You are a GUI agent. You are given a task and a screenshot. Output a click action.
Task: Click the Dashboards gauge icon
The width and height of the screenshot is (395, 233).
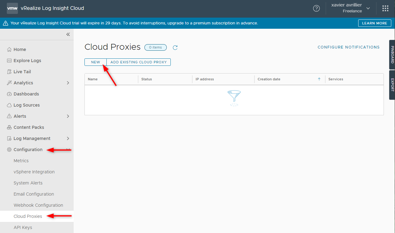(9, 94)
